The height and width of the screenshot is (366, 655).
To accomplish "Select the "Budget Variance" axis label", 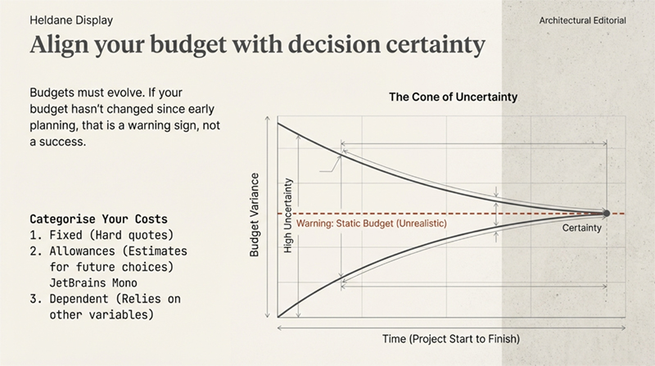I will coord(255,215).
